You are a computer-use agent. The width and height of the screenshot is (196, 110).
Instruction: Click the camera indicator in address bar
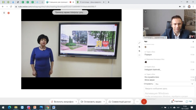pos(180,6)
